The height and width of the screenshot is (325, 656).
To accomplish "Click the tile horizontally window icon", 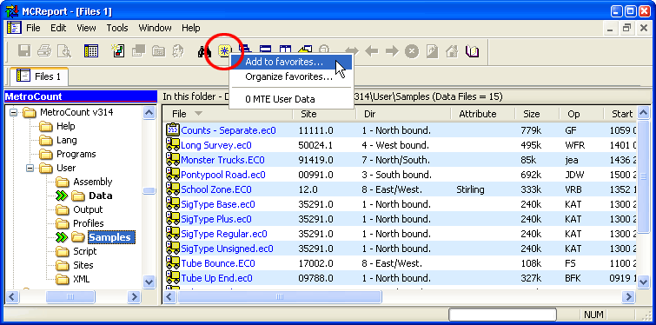I will 265,50.
